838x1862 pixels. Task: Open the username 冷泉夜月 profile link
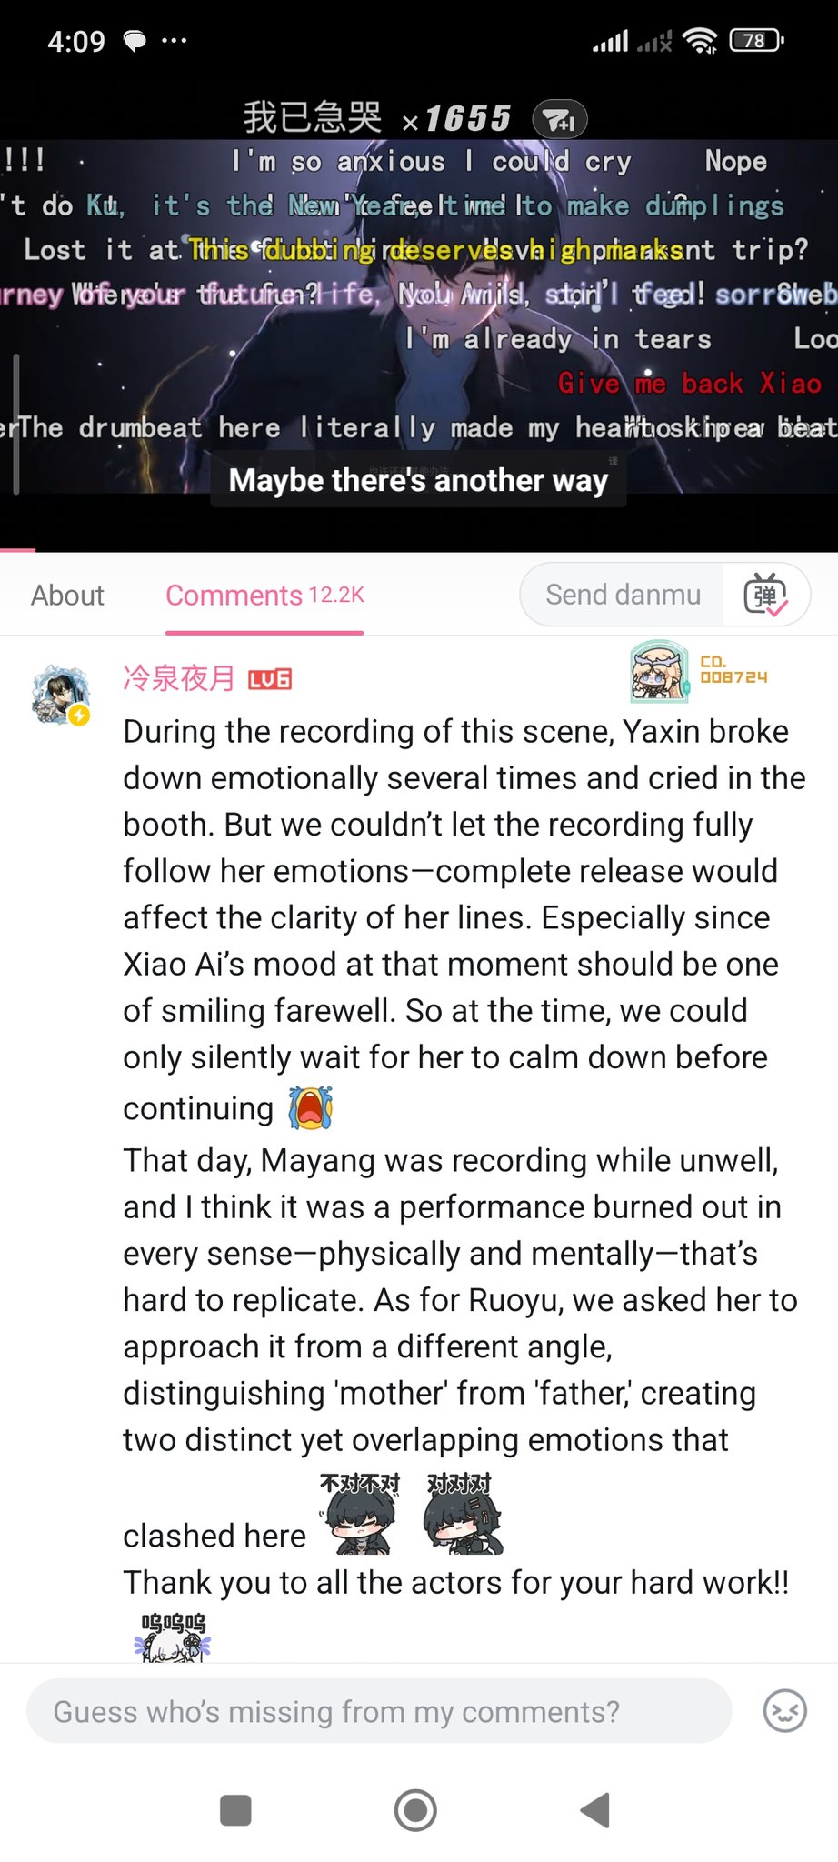(179, 678)
